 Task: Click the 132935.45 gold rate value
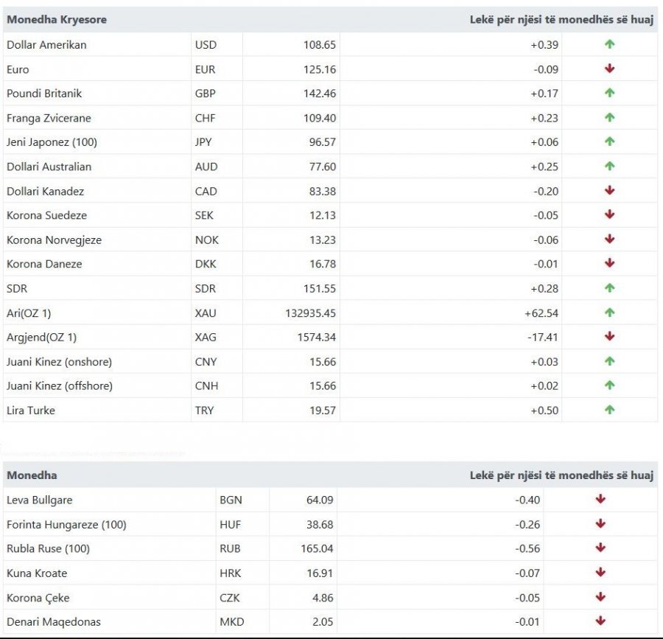tap(310, 313)
